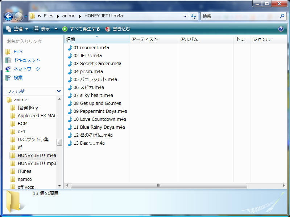Open the recent pages dropdown arrow

point(26,16)
